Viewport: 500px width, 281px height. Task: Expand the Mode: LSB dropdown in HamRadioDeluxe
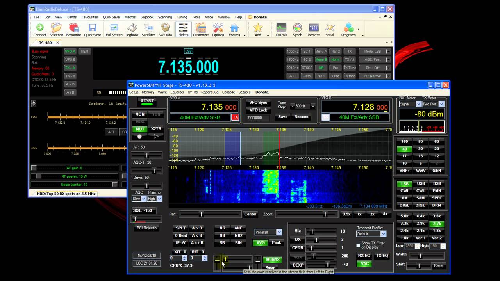tap(388, 52)
